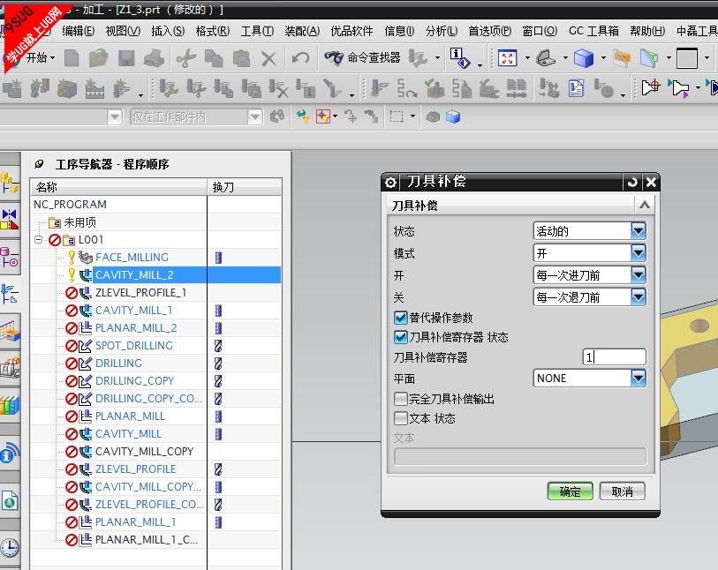
Task: Sort by the 名称 column header
Action: pos(118,187)
